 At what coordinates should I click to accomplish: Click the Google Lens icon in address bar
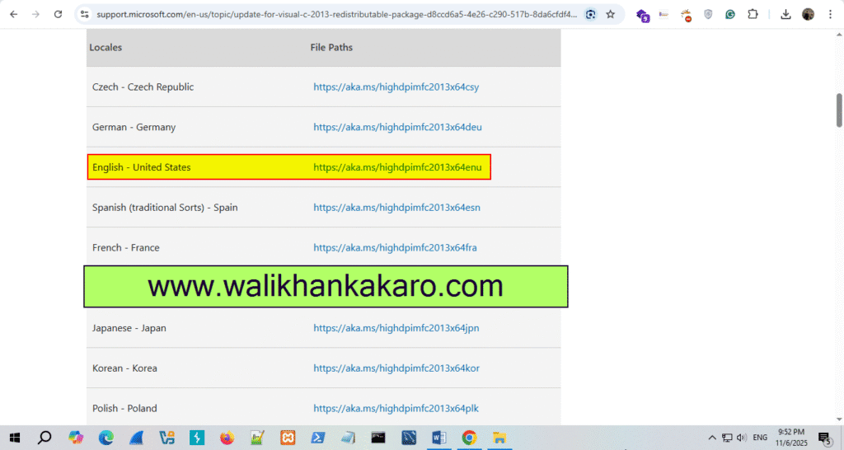coord(590,14)
